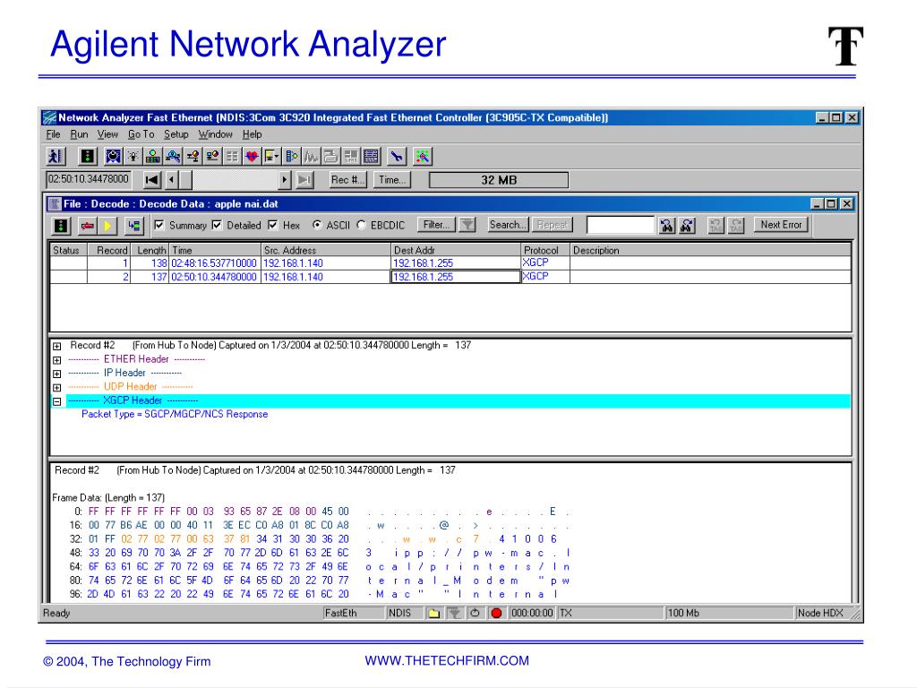Select Packet Type SGCP/MGCP/NCS Response line
The width and height of the screenshot is (917, 688).
175,414
